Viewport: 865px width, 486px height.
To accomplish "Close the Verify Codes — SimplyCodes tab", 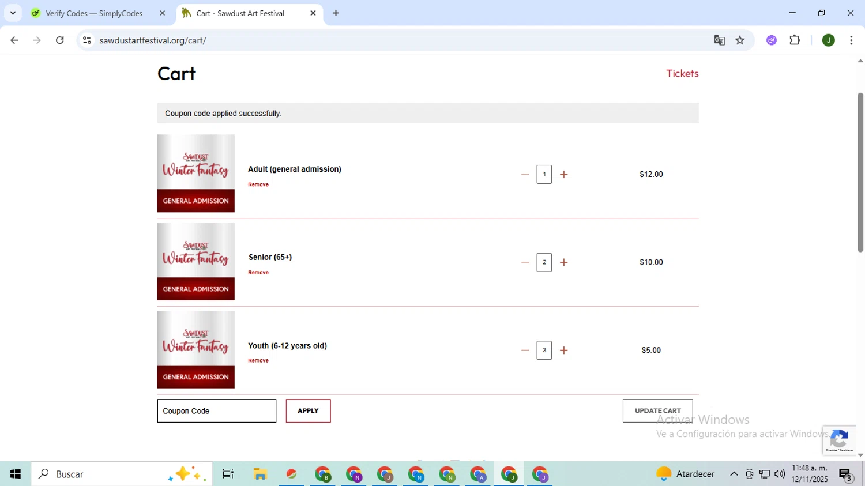I will click(162, 13).
